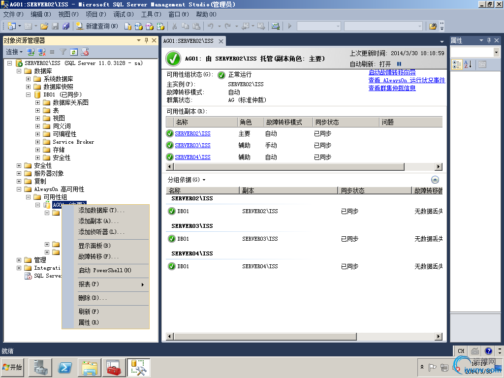Click the Alphabetical sort icon in Properties panel
Viewport: 504px width, 378px height.
[468, 64]
